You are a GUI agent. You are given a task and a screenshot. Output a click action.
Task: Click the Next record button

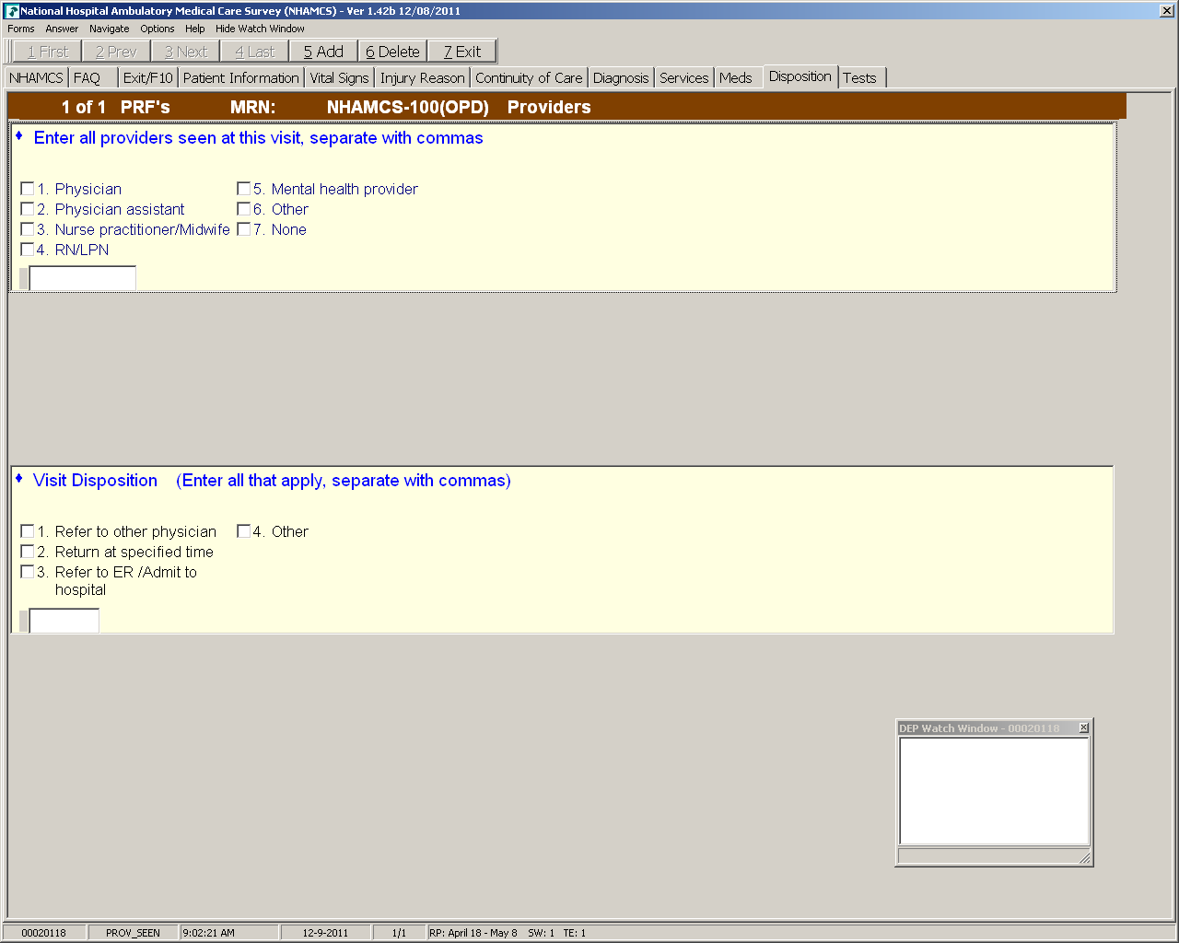tap(186, 52)
